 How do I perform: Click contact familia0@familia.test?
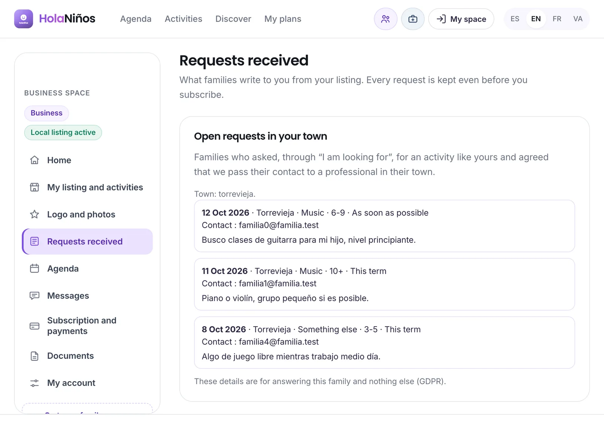(x=279, y=225)
